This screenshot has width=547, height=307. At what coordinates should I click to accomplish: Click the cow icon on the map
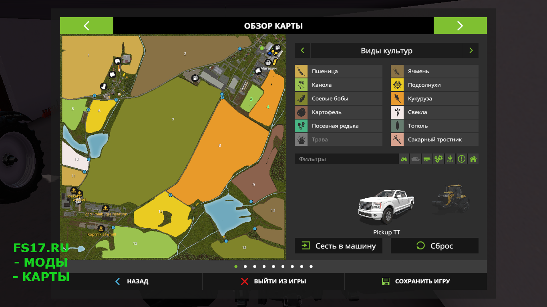pyautogui.click(x=112, y=74)
